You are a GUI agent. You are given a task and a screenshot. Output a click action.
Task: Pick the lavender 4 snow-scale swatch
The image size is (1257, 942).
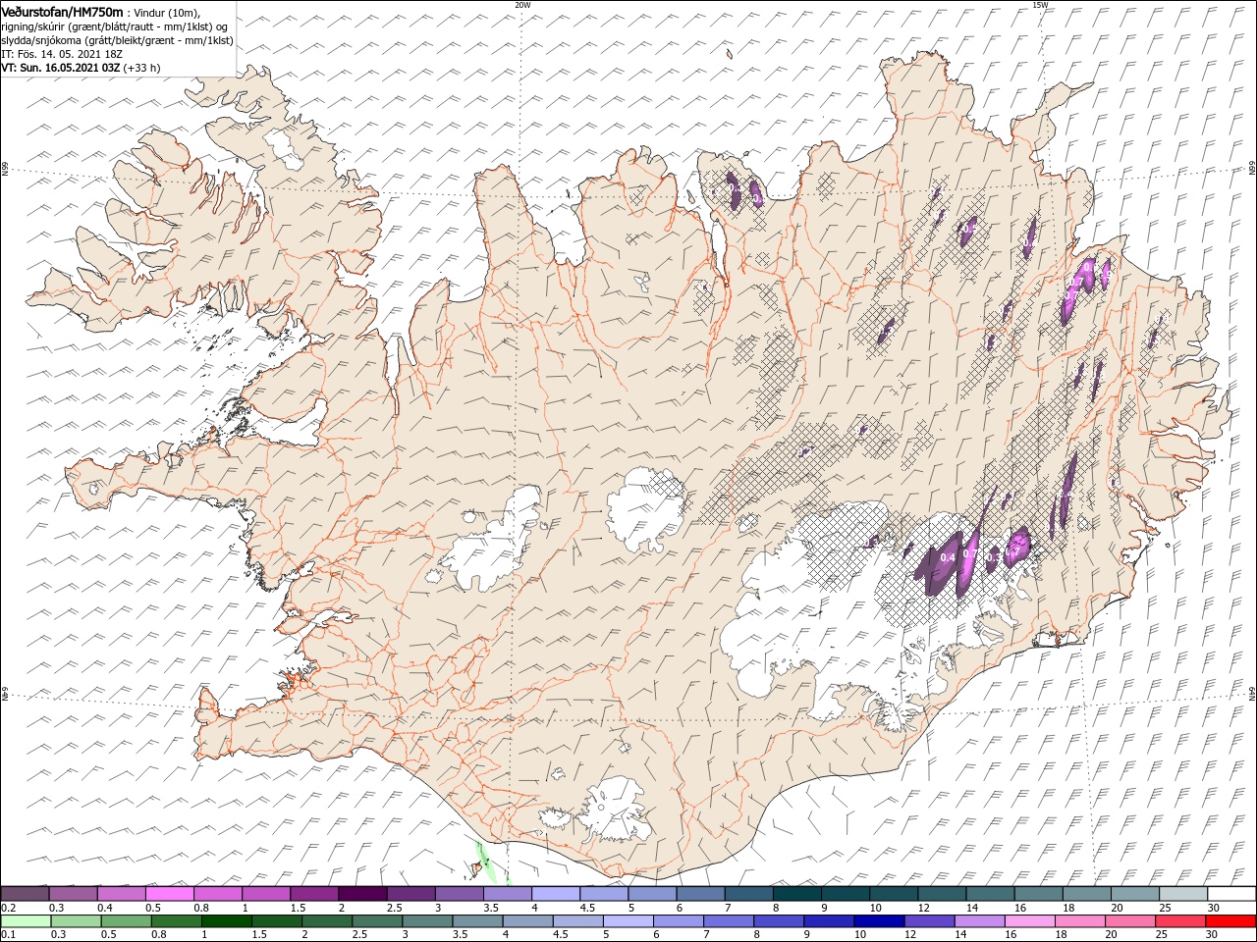(x=555, y=894)
